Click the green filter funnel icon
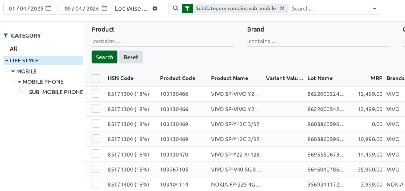The image size is (405, 191). (187, 9)
